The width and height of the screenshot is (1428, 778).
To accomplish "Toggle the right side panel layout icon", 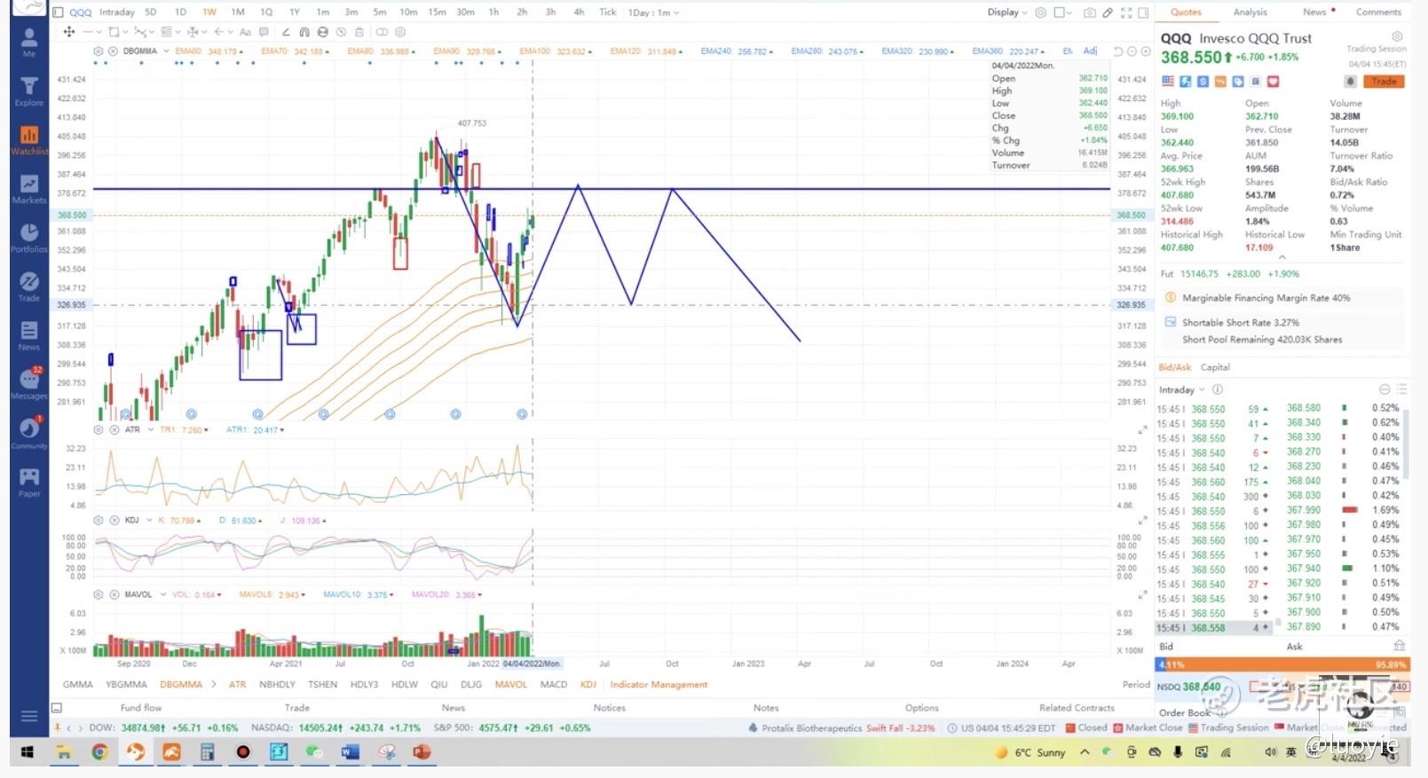I will (1145, 12).
